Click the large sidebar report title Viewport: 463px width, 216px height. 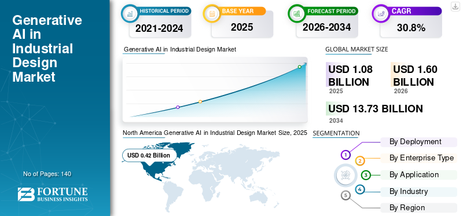coord(47,49)
